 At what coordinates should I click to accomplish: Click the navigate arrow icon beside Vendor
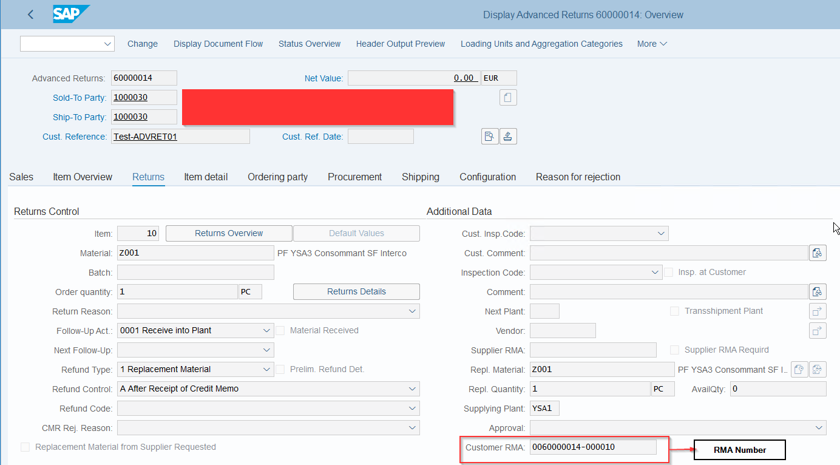818,330
